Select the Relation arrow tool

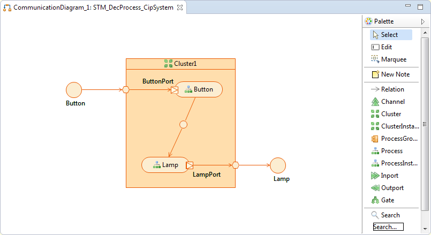(392, 89)
